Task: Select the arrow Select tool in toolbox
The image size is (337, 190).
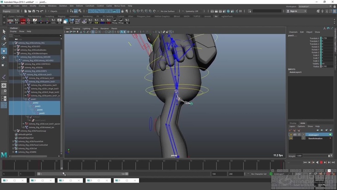Action: (4, 32)
